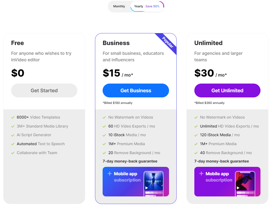The width and height of the screenshot is (273, 207).
Task: Click the Get Unlimited button
Action: tap(227, 90)
